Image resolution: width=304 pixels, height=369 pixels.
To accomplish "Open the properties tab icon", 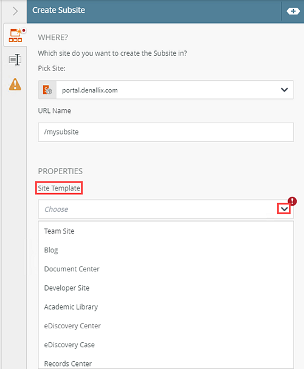I will tap(15, 59).
